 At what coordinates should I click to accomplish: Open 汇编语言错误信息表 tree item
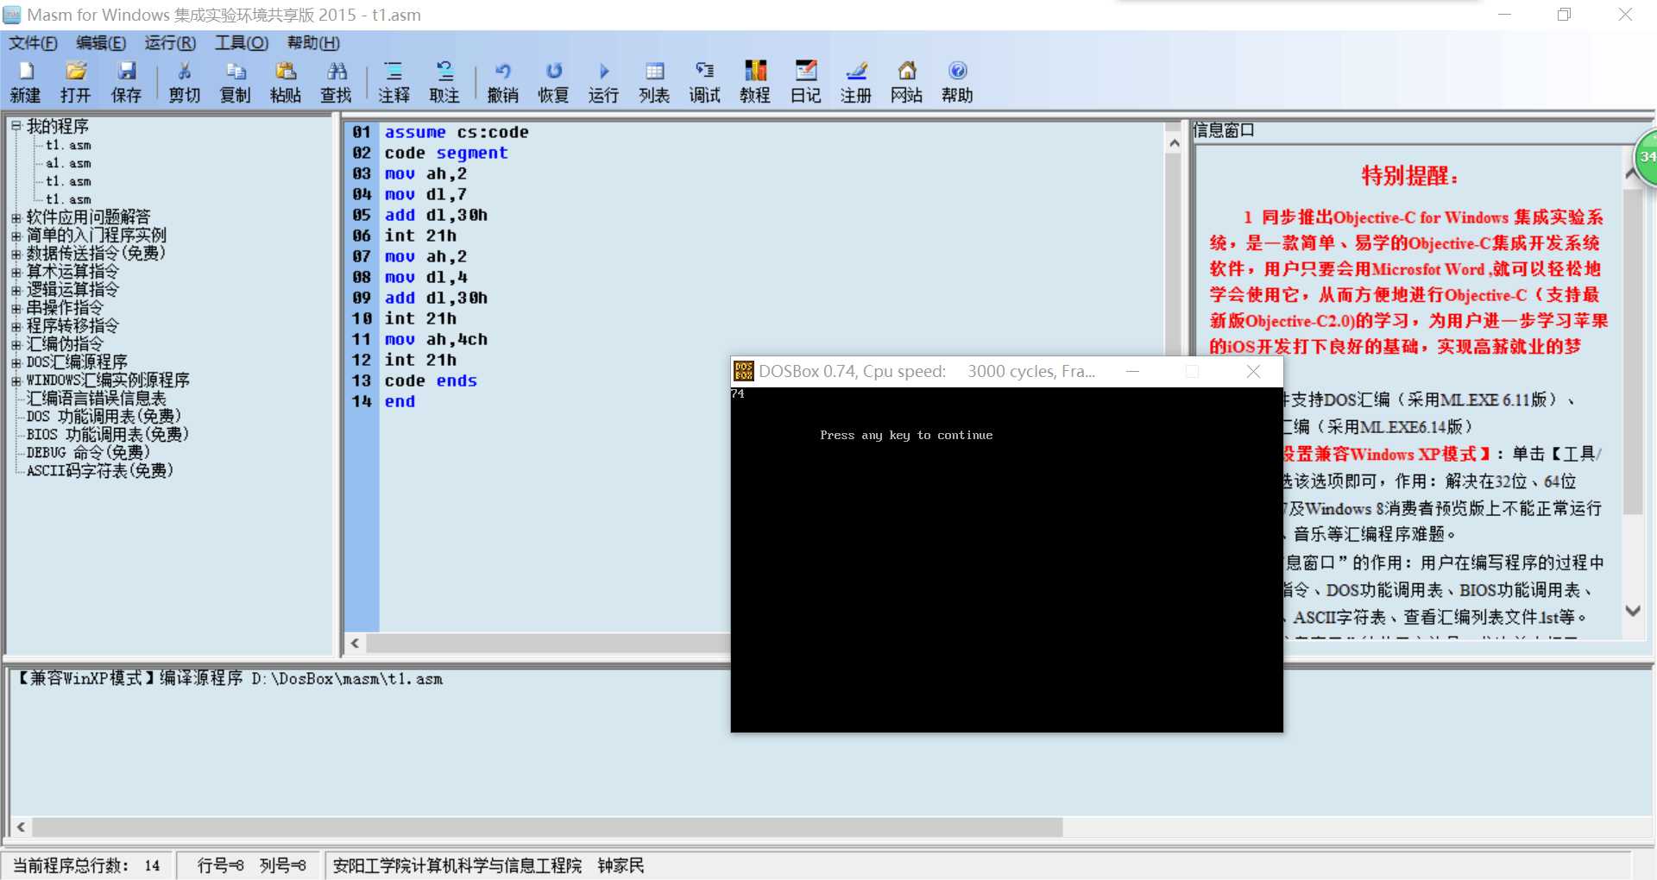(x=96, y=398)
